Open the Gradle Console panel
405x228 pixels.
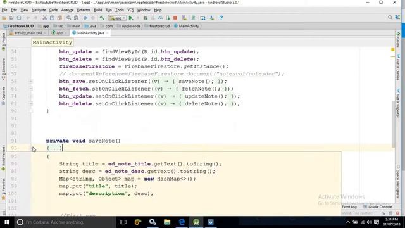[378, 207]
